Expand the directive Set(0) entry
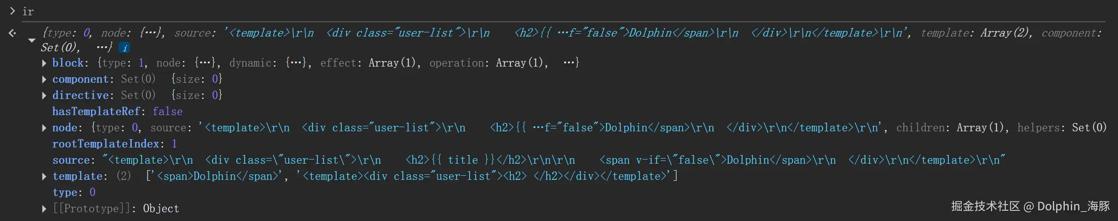This screenshot has width=1118, height=221. coord(44,96)
